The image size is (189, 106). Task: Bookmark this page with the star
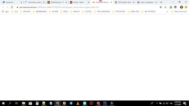point(165,7)
